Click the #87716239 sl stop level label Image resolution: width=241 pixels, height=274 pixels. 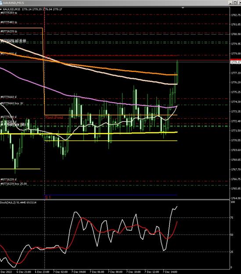8,179
